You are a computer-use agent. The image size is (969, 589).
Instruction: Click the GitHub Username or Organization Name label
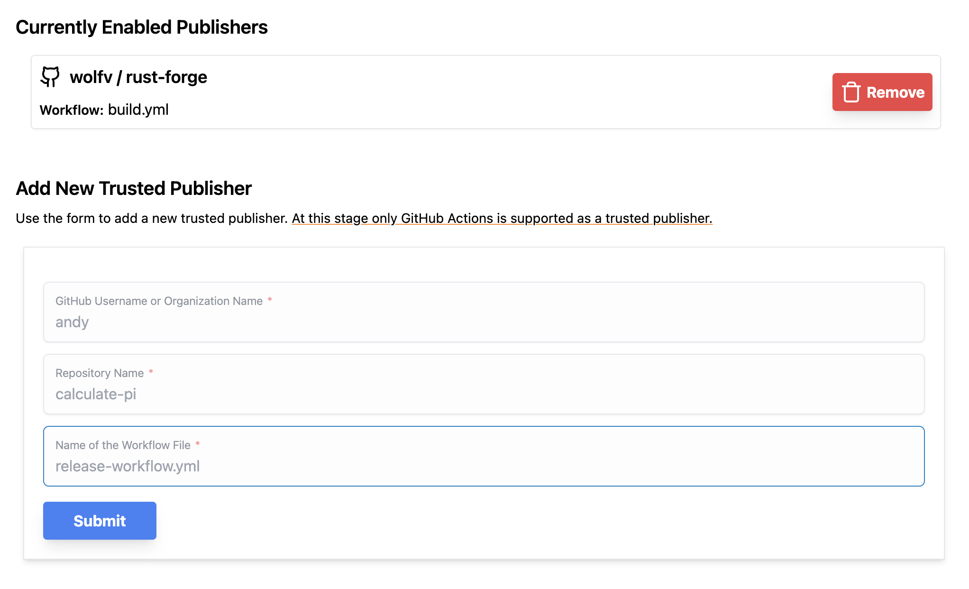click(159, 301)
